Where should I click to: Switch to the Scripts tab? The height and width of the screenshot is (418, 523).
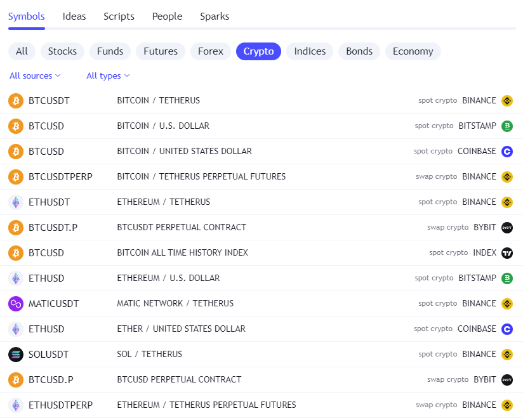119,16
